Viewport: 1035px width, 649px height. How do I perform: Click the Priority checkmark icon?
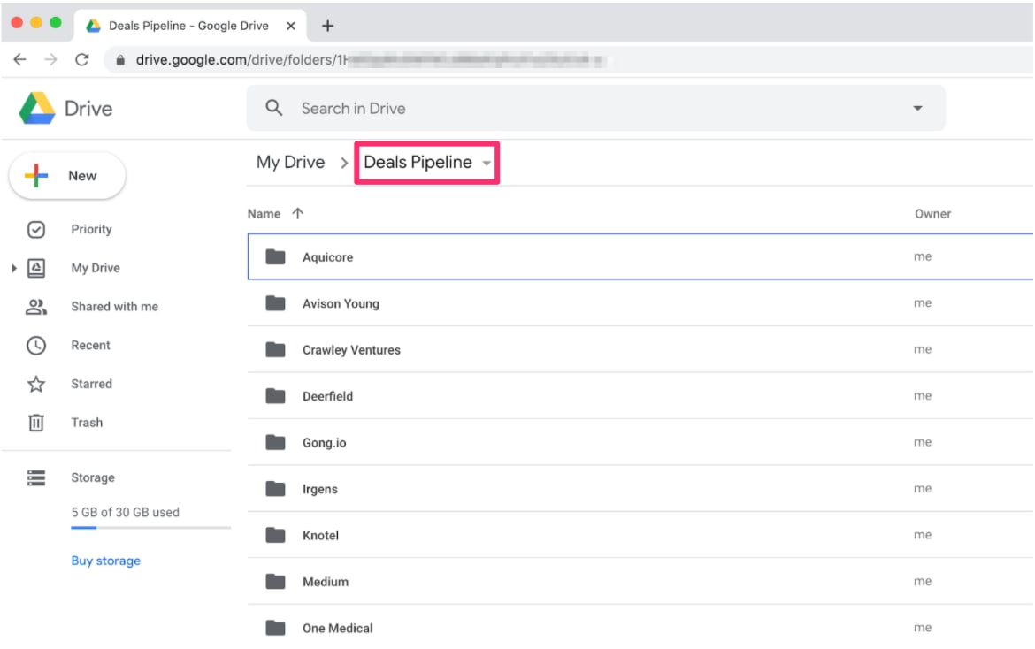coord(36,230)
